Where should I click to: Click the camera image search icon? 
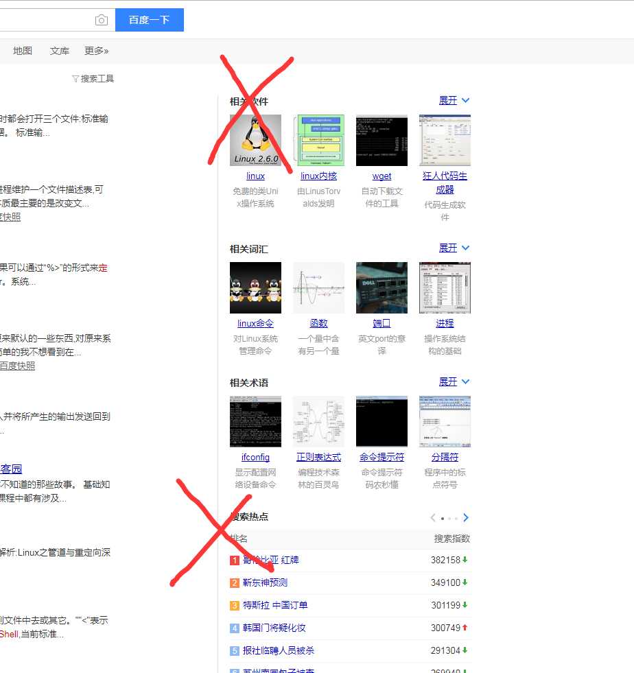tap(102, 20)
